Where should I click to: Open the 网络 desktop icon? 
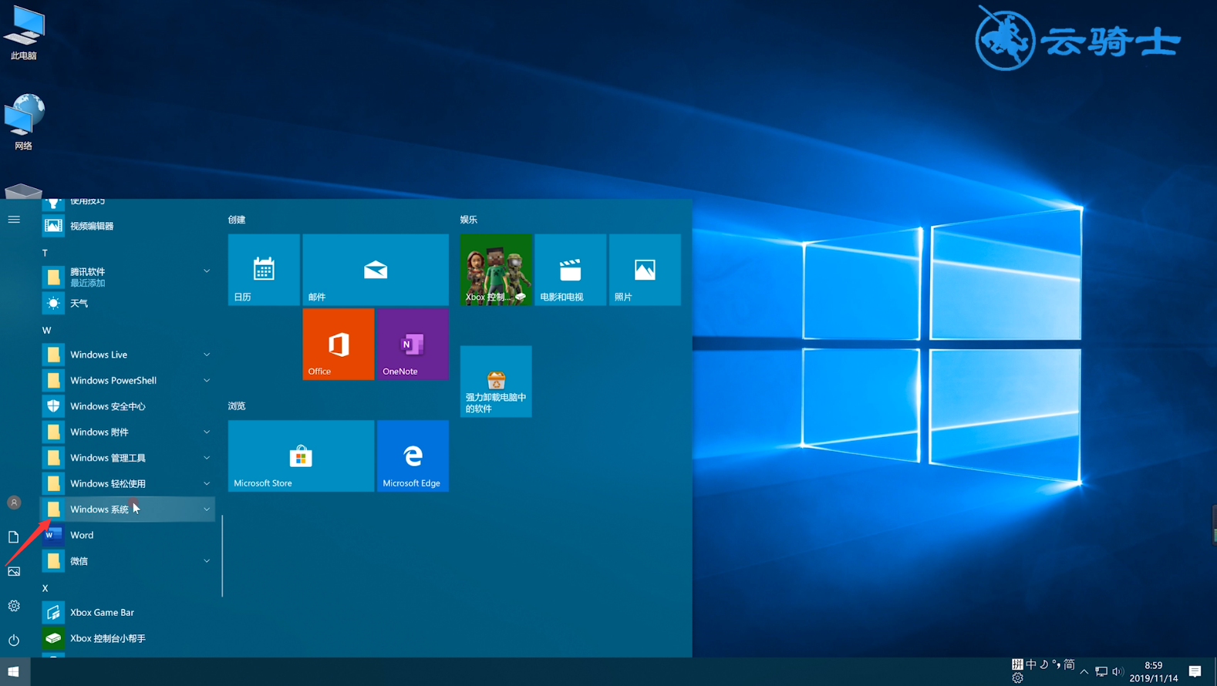pos(24,122)
